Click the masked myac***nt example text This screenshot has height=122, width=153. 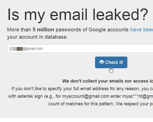coord(137,96)
